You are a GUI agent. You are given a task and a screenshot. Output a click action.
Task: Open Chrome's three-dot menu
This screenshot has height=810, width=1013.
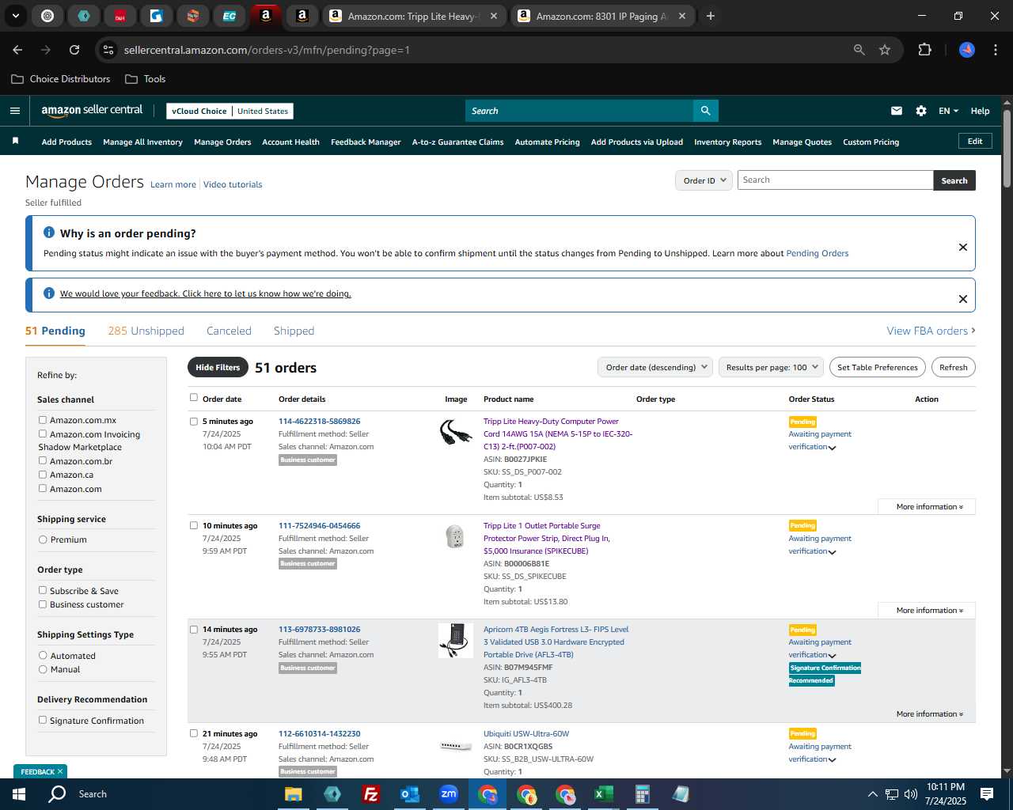pos(994,50)
